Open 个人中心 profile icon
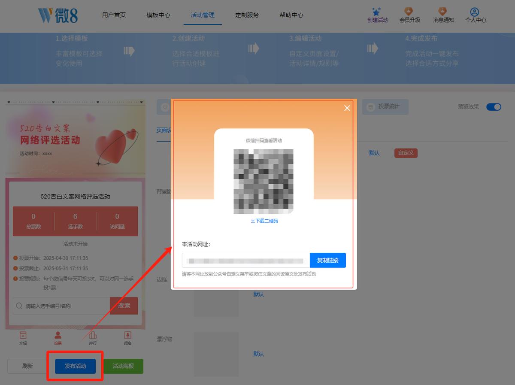 click(475, 12)
